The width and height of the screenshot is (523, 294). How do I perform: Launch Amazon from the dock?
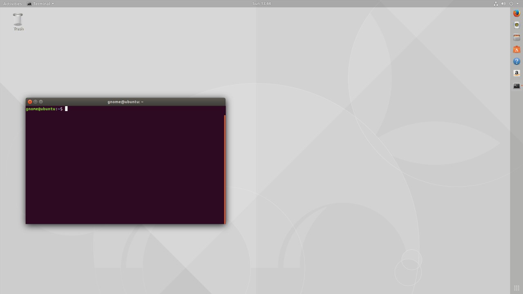pyautogui.click(x=516, y=73)
